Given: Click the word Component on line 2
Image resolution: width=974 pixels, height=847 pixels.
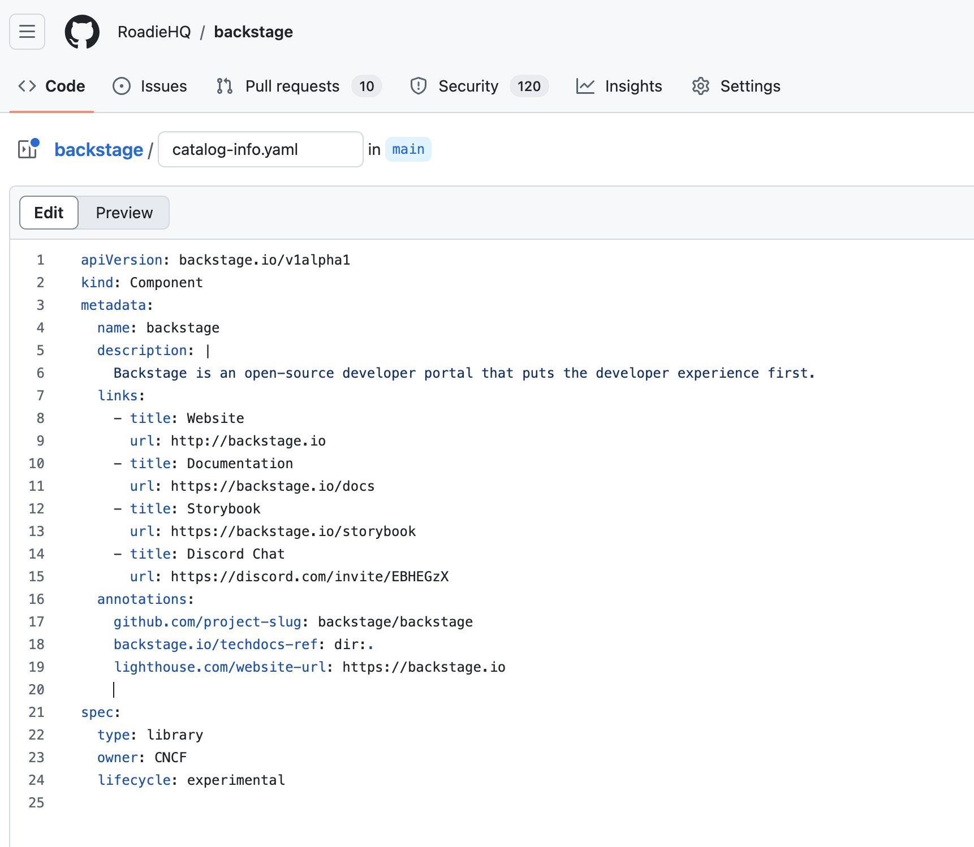Looking at the screenshot, I should click(x=166, y=283).
